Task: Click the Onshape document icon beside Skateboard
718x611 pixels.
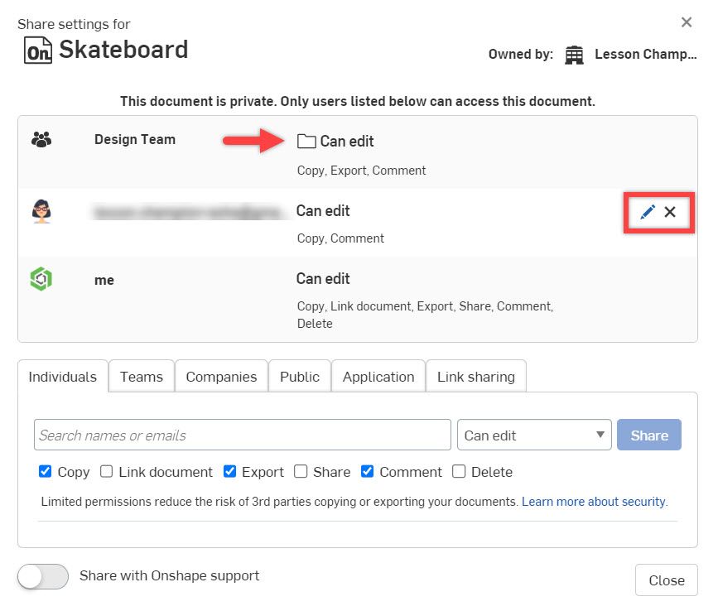Action: [x=39, y=50]
